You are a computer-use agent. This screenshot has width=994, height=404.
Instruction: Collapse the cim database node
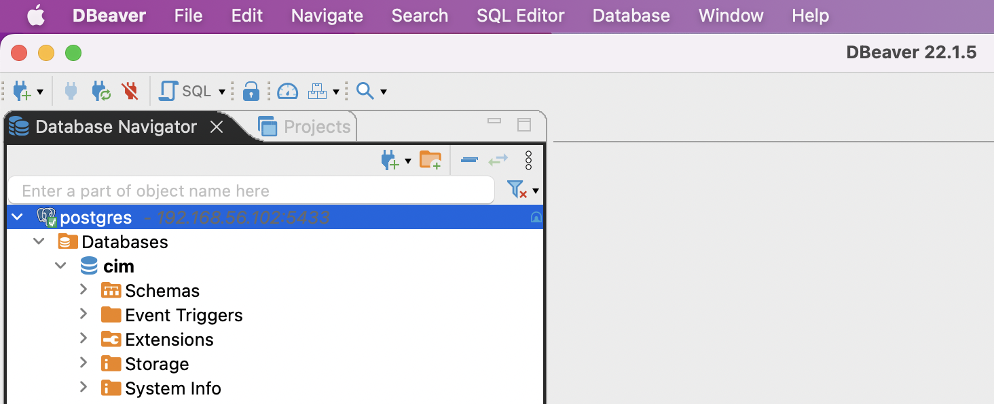(x=61, y=266)
